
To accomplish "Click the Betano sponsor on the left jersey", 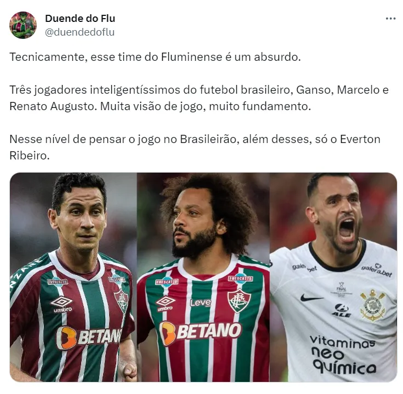I will click(x=89, y=337).
